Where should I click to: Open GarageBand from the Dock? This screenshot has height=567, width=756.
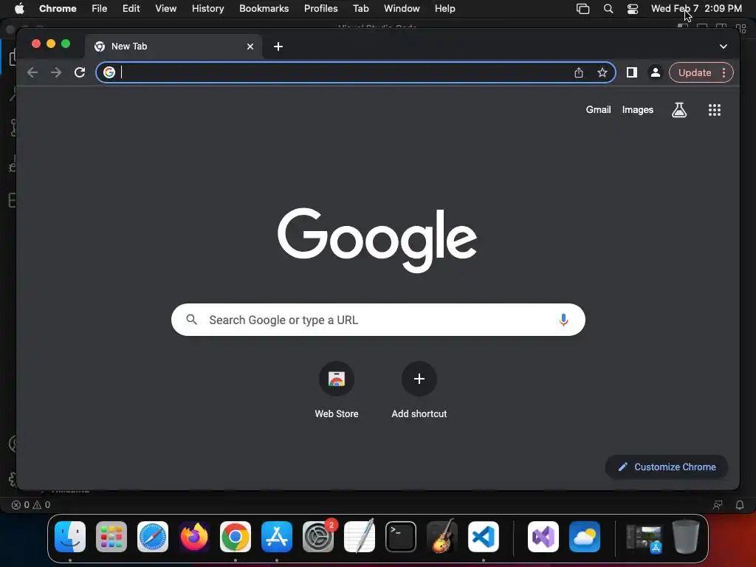point(442,537)
